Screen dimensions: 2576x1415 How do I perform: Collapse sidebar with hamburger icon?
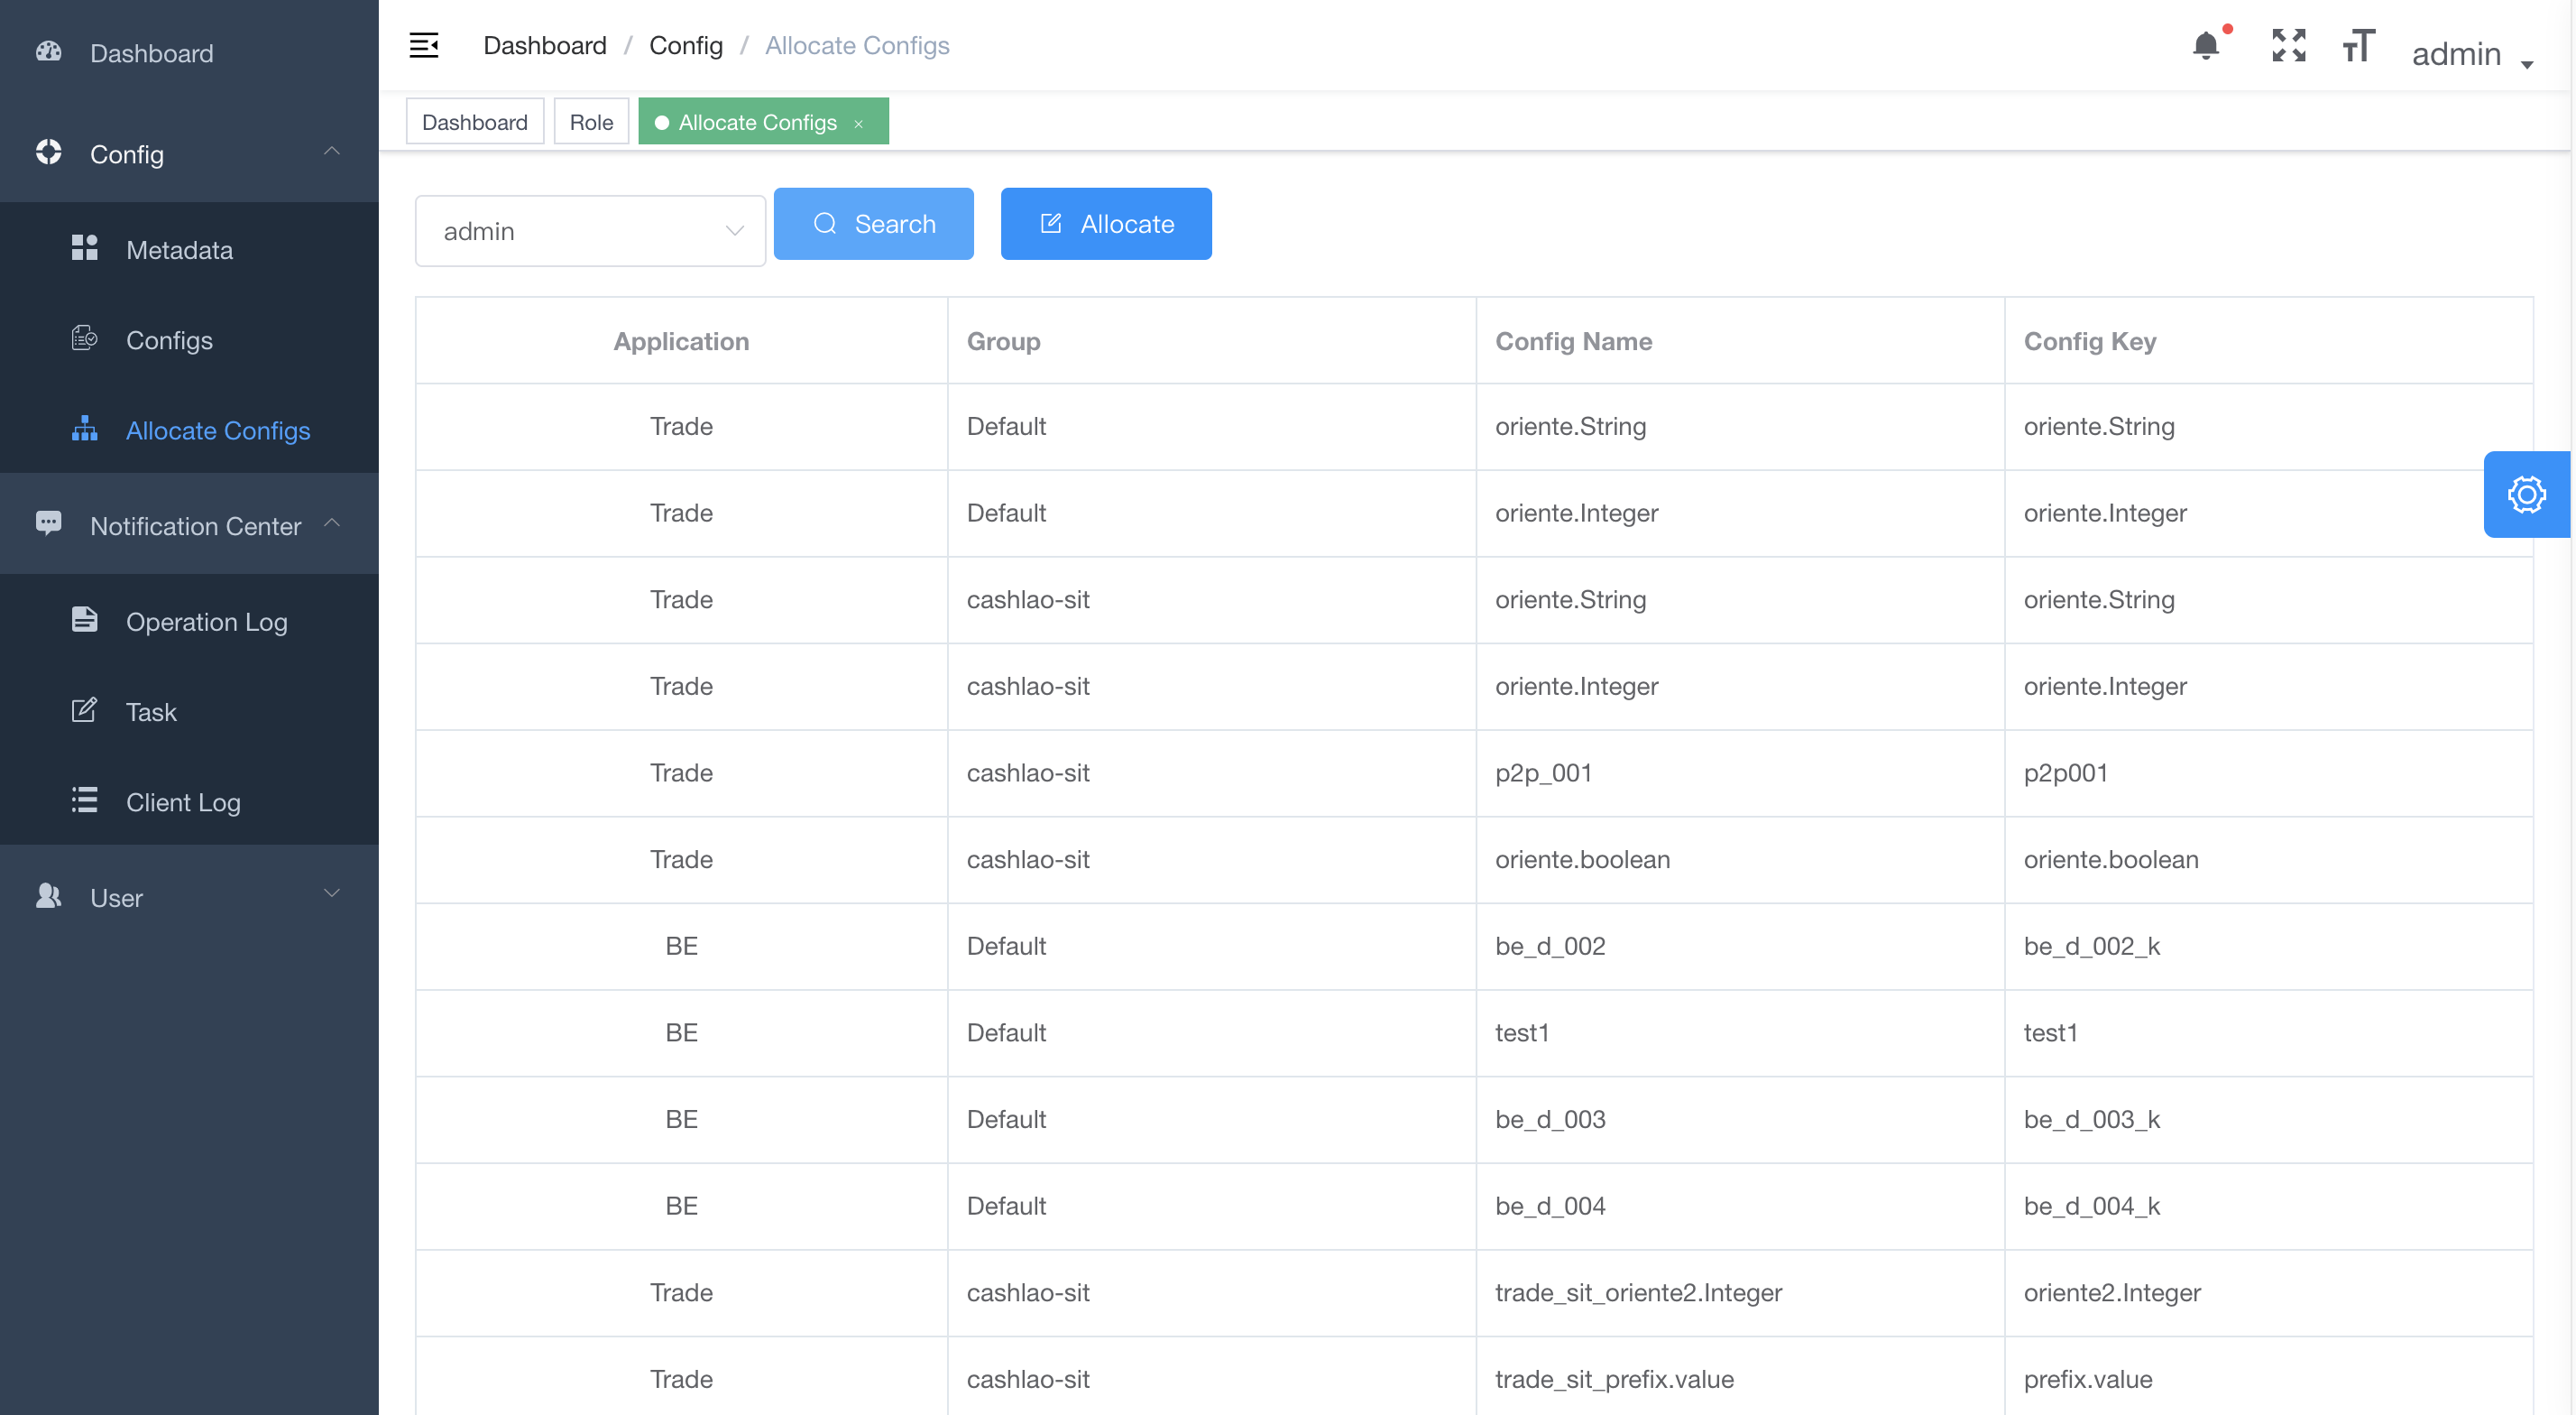tap(423, 45)
